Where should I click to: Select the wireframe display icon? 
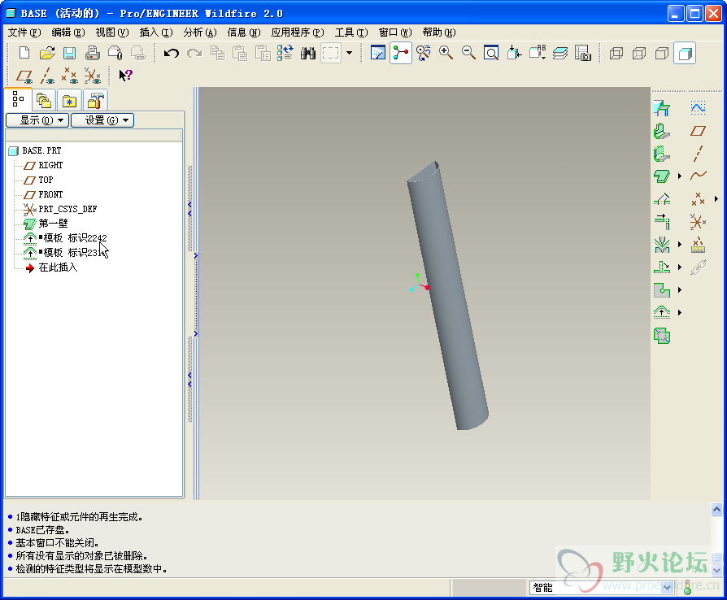[616, 54]
